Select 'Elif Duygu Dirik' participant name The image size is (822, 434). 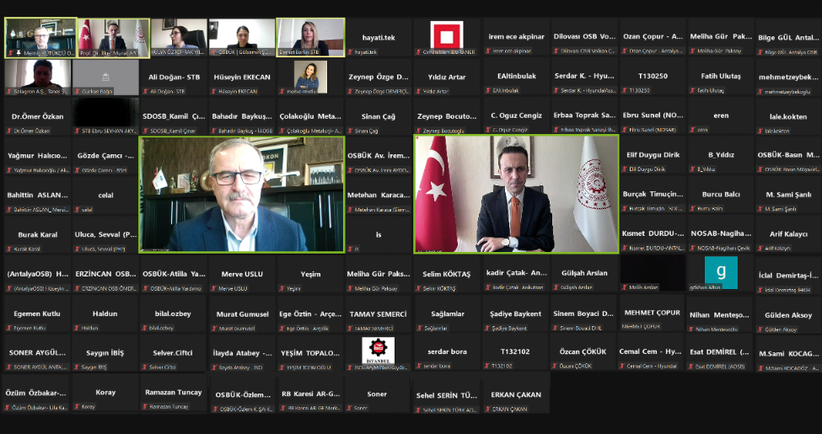tap(653, 154)
